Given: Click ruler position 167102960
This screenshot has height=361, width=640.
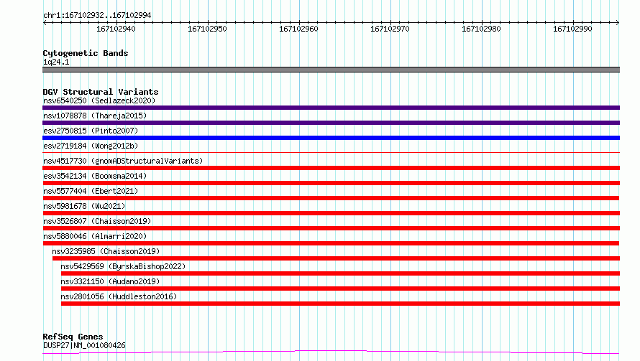Looking at the screenshot, I should click(x=298, y=29).
